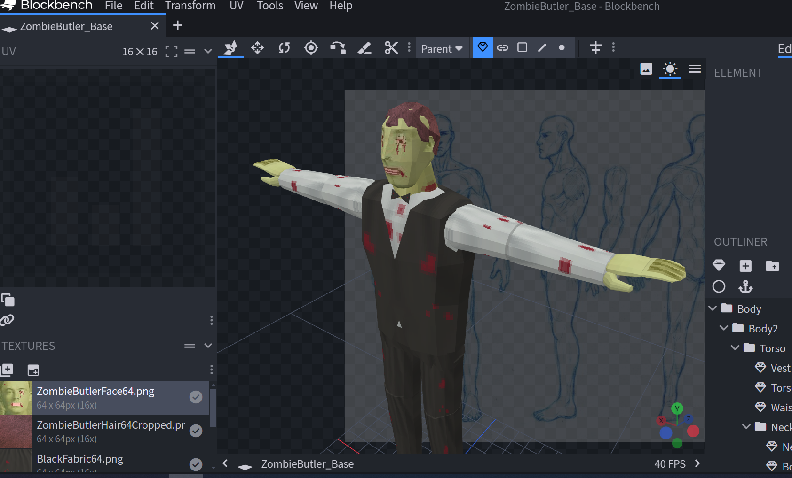Click the textures list scrollbar
Viewport: 792px width, 478px height.
pyautogui.click(x=213, y=408)
